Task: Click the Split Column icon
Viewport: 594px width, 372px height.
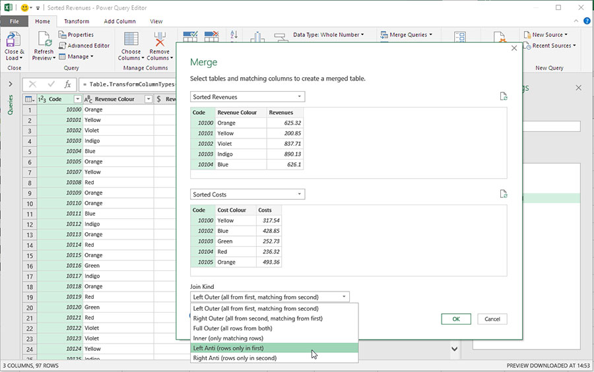Action: [257, 37]
